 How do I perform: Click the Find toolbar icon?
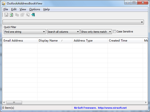[28, 15]
